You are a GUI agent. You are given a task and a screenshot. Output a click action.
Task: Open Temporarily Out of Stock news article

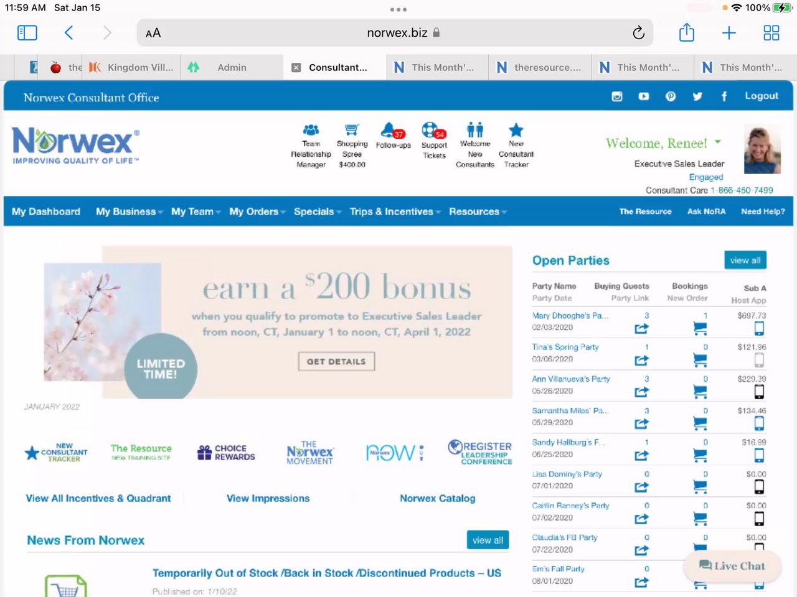(326, 573)
